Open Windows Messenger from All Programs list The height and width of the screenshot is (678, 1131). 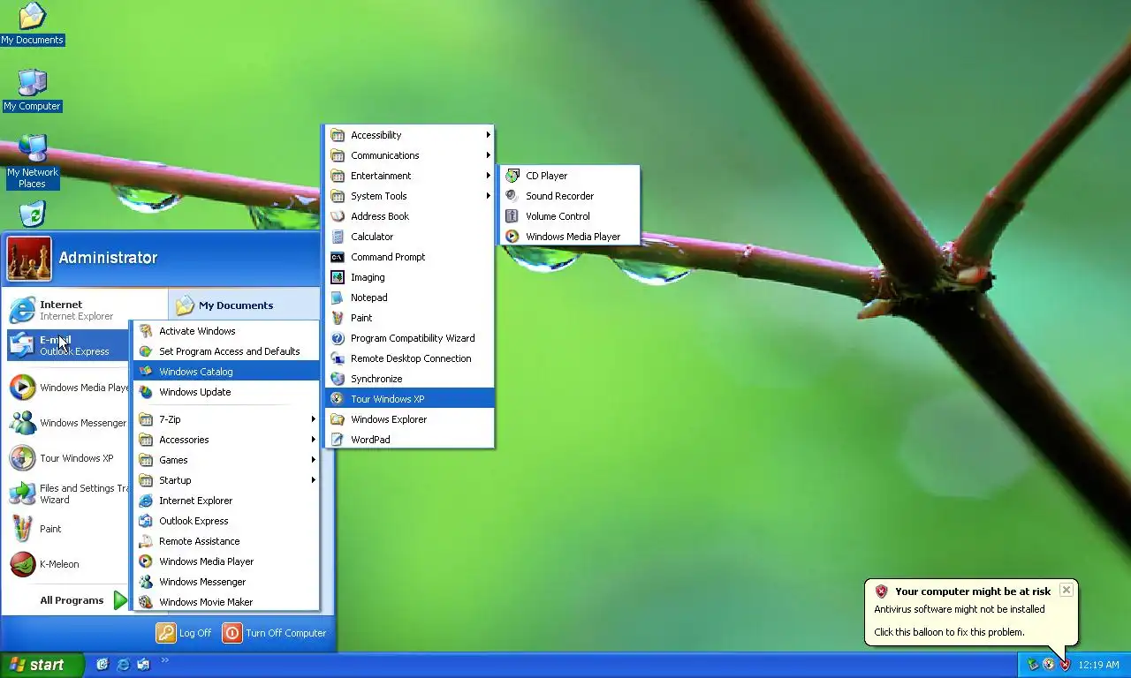tap(226, 582)
